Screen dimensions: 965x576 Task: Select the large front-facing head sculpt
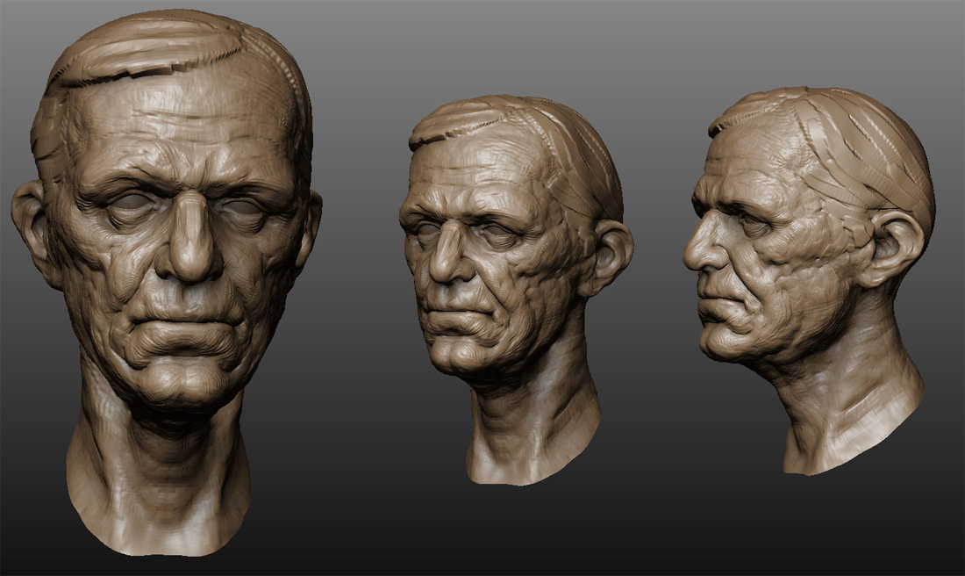point(166,284)
